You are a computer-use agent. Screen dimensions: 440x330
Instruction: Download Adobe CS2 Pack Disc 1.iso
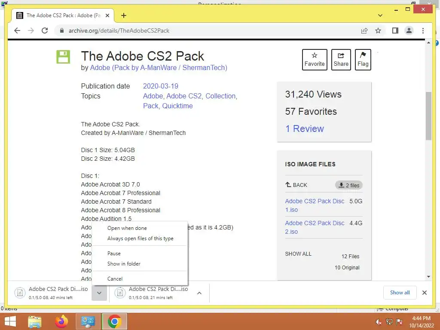[x=315, y=205]
